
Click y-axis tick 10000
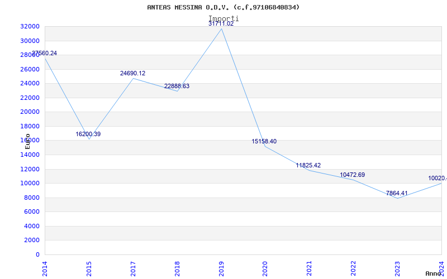point(30,184)
